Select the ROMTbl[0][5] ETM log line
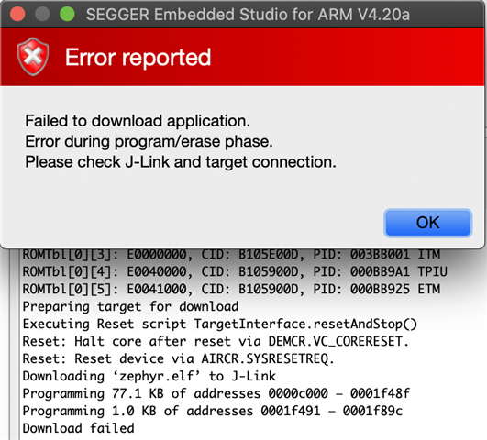The image size is (487, 440). click(231, 289)
